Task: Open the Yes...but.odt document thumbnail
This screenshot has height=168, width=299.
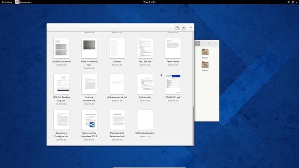Action: coord(145,48)
